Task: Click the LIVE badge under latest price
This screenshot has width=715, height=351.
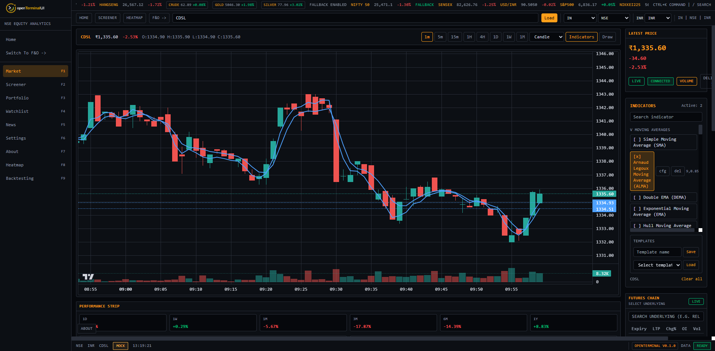Action: [x=636, y=81]
